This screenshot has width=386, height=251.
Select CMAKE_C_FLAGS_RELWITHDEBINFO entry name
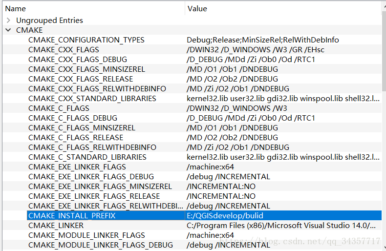[x=92, y=147]
